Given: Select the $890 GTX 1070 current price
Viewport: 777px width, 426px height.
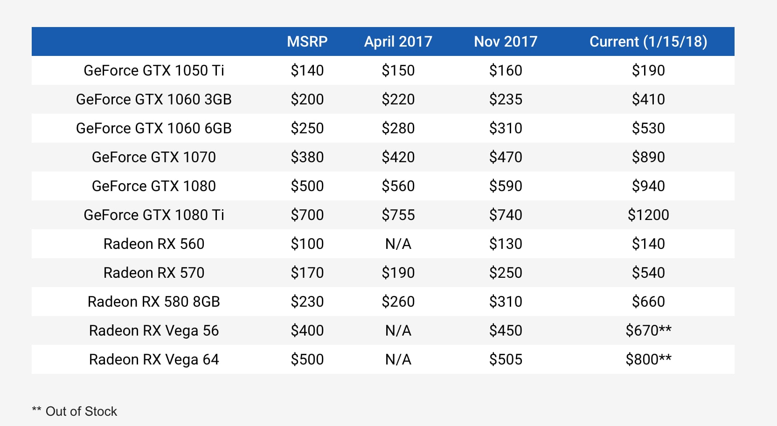Looking at the screenshot, I should click(648, 157).
